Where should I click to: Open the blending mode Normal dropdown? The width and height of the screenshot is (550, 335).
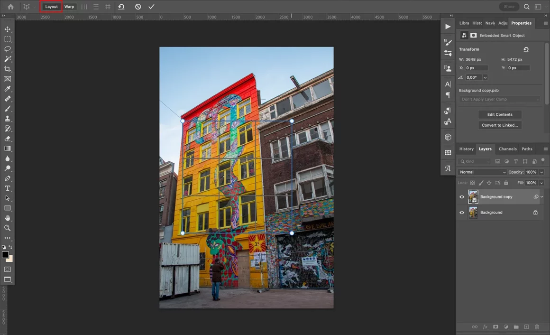[482, 172]
